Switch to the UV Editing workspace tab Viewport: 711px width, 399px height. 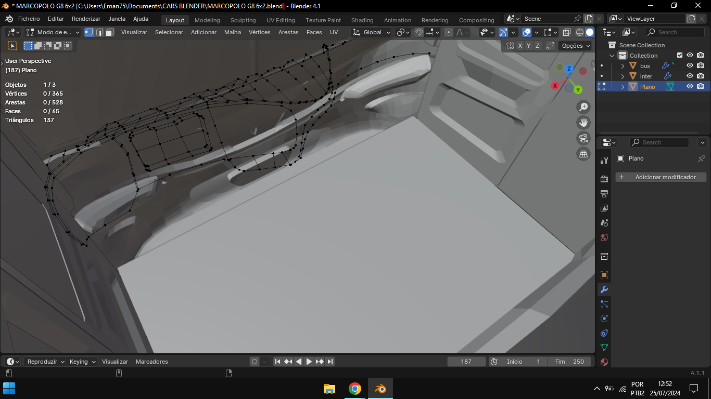(x=281, y=20)
